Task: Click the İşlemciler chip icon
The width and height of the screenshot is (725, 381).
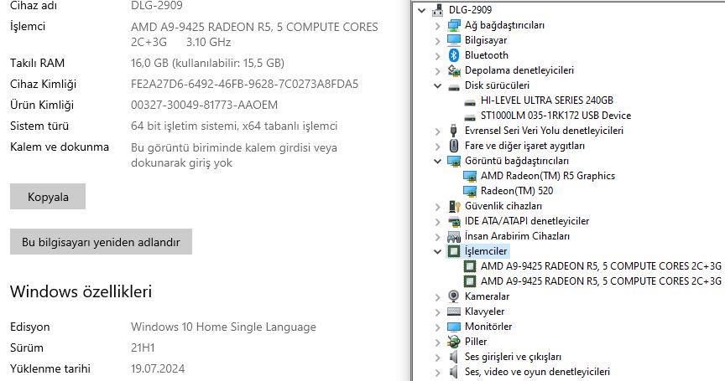Action: pyautogui.click(x=454, y=251)
